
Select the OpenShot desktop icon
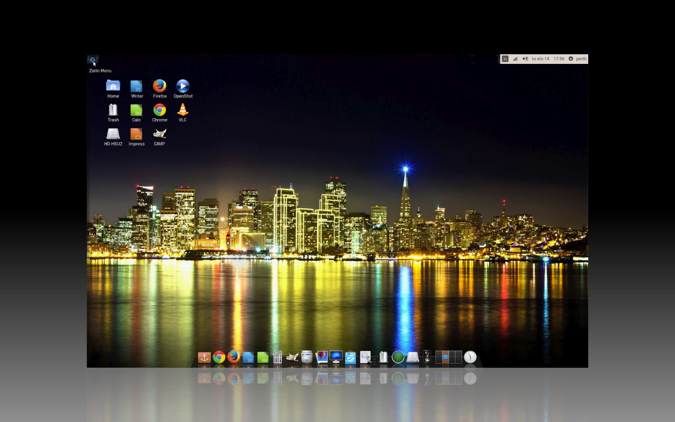[183, 86]
